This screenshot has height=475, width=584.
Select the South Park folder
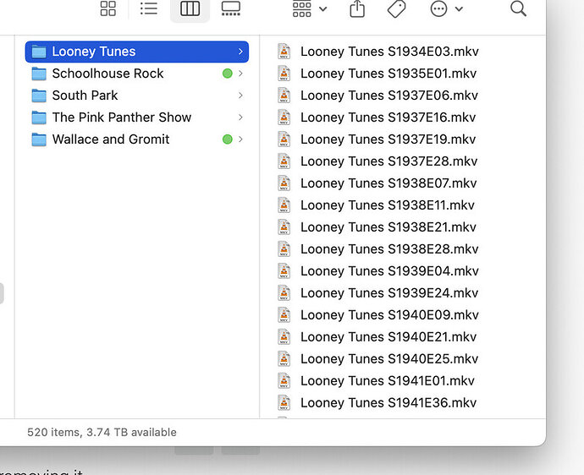pyautogui.click(x=136, y=96)
